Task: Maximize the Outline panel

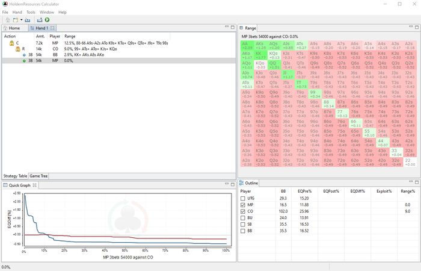Action: tap(417, 182)
